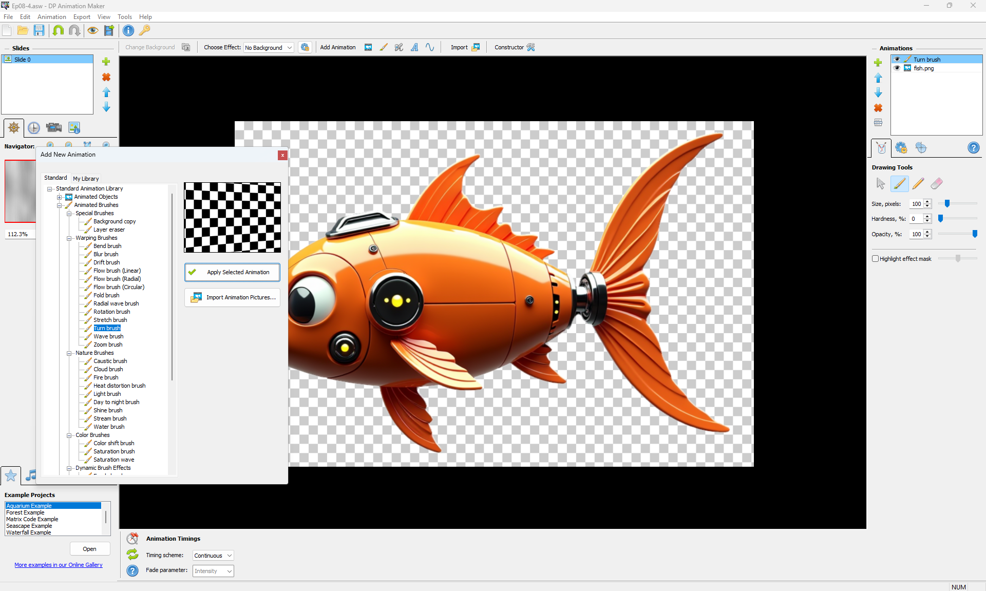Viewport: 986px width, 591px height.
Task: Collapse the Warping Brushes tree node
Action: pyautogui.click(x=69, y=238)
